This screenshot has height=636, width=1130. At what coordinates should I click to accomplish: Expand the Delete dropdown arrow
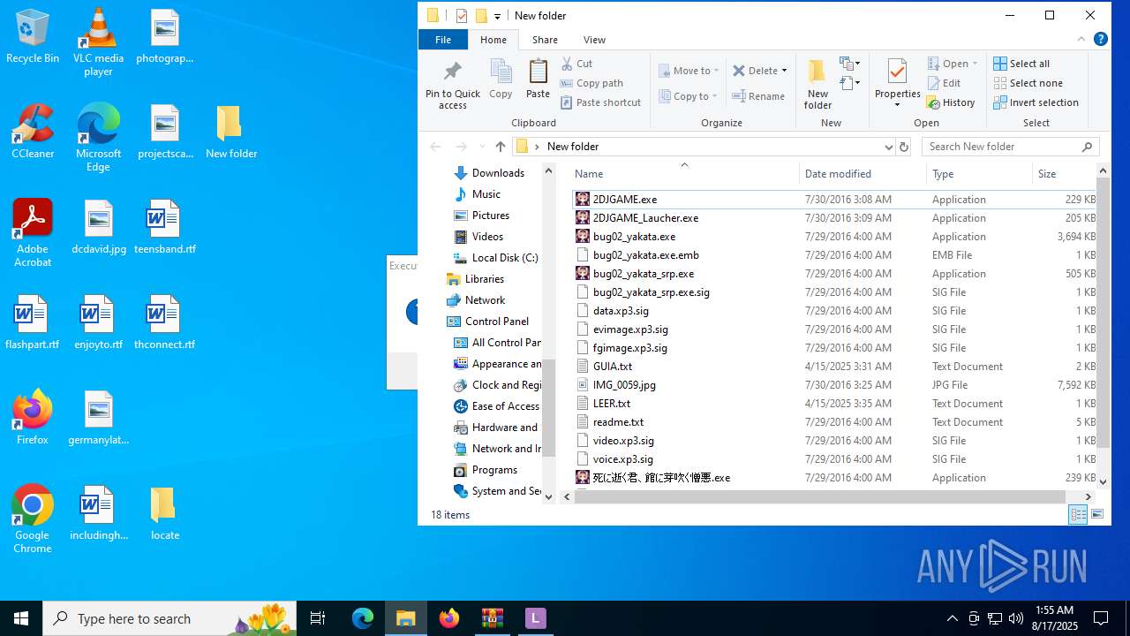(x=784, y=71)
